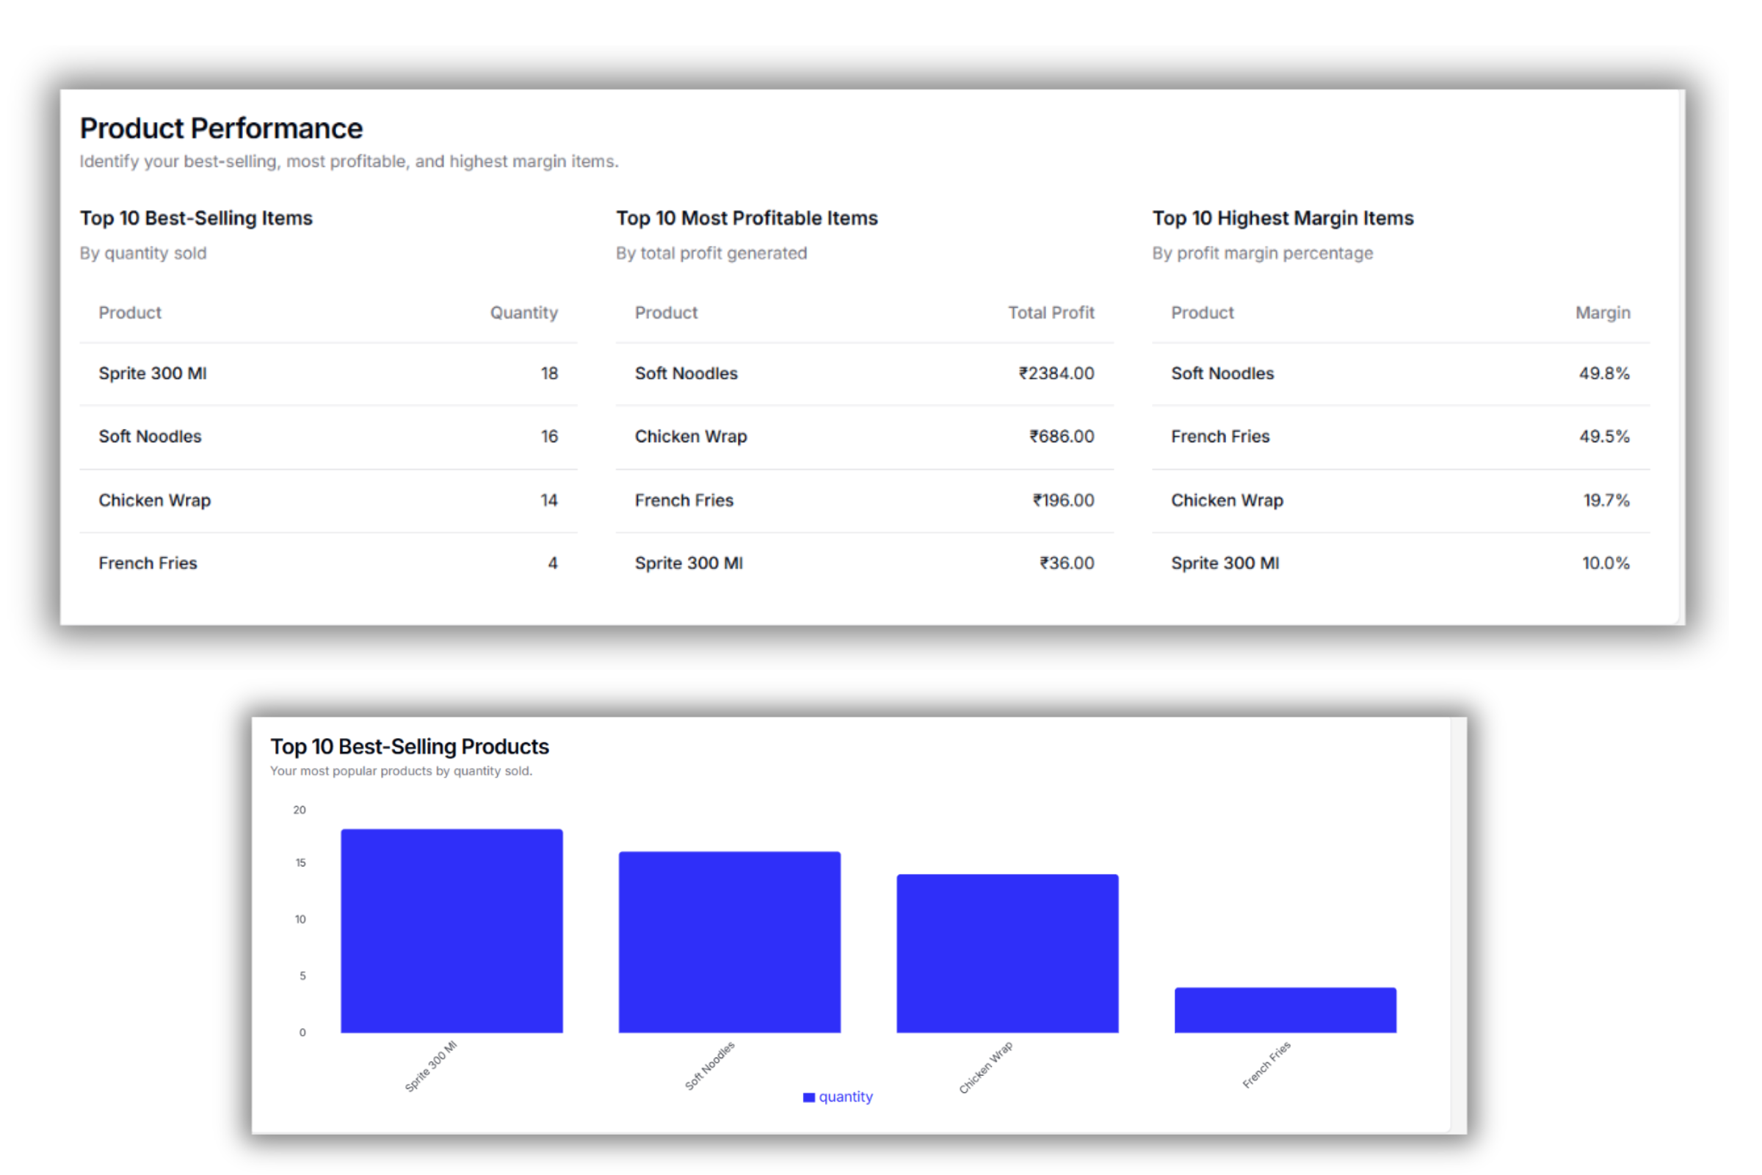This screenshot has width=1762, height=1175.
Task: Click the ₹2384.00 profit value
Action: [x=1057, y=373]
